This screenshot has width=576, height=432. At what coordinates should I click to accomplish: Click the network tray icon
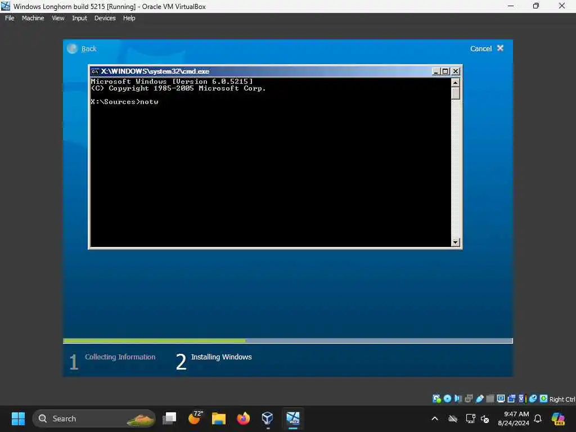[470, 418]
